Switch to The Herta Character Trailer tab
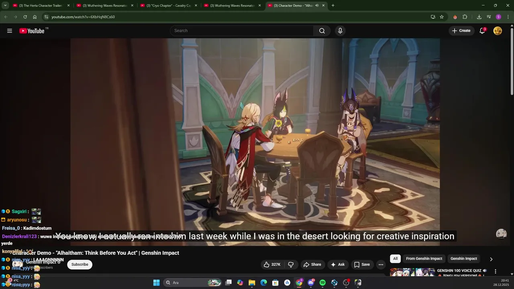514x289 pixels. pyautogui.click(x=41, y=6)
